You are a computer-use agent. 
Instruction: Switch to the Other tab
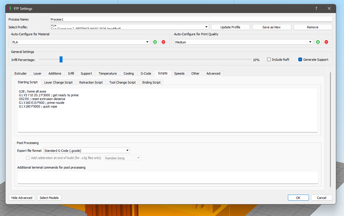coord(195,73)
